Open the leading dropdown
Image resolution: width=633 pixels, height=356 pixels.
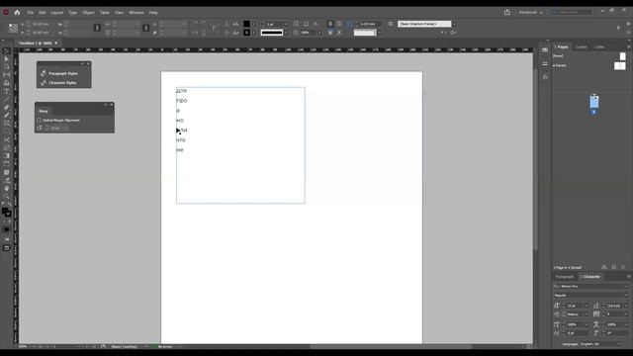tap(626, 306)
